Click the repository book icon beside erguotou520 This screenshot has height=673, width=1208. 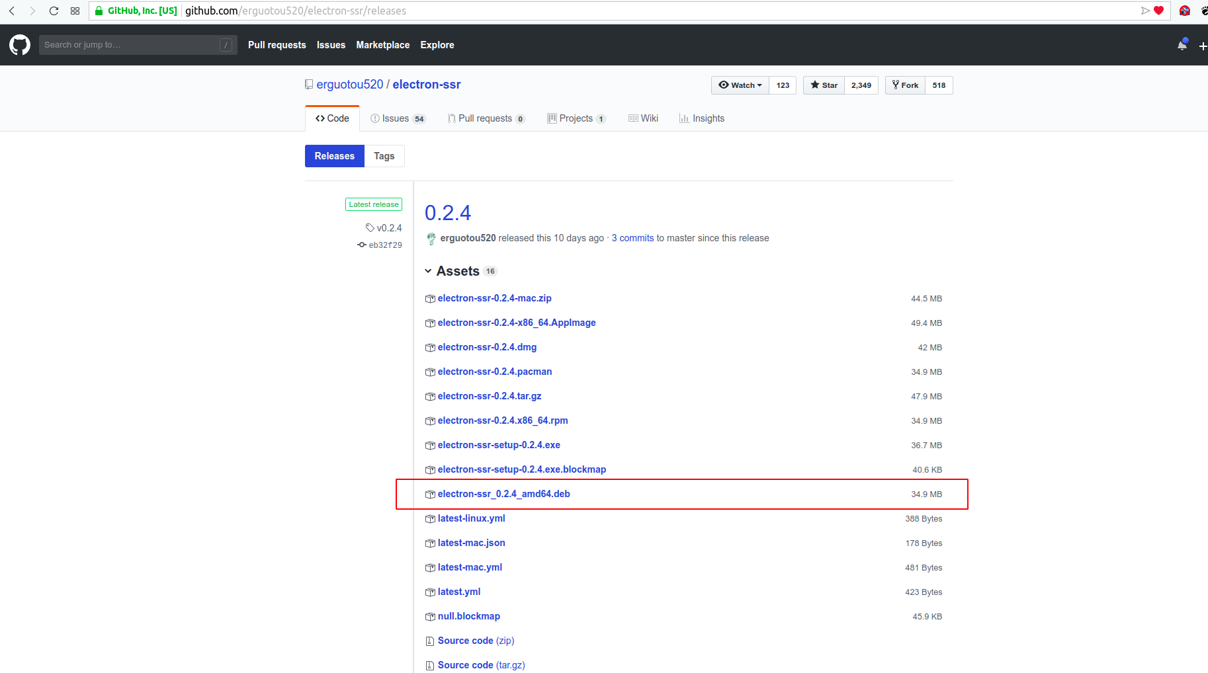tap(309, 85)
